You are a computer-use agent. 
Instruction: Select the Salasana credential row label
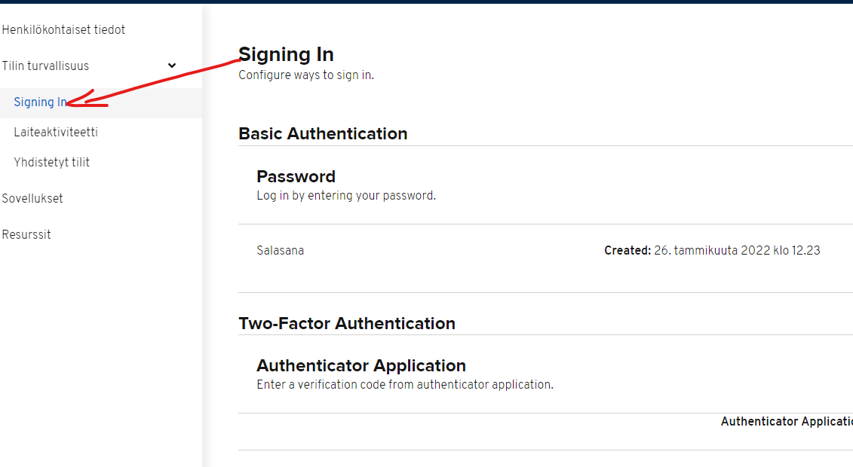pos(281,251)
